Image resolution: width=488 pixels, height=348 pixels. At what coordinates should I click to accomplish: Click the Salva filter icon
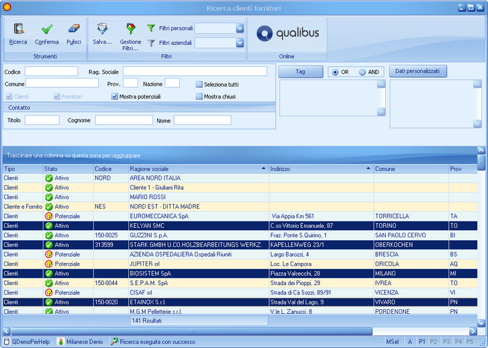coord(102,29)
